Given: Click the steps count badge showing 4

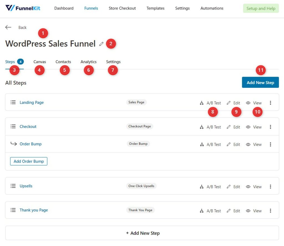Looking at the screenshot, I should click(21, 62).
